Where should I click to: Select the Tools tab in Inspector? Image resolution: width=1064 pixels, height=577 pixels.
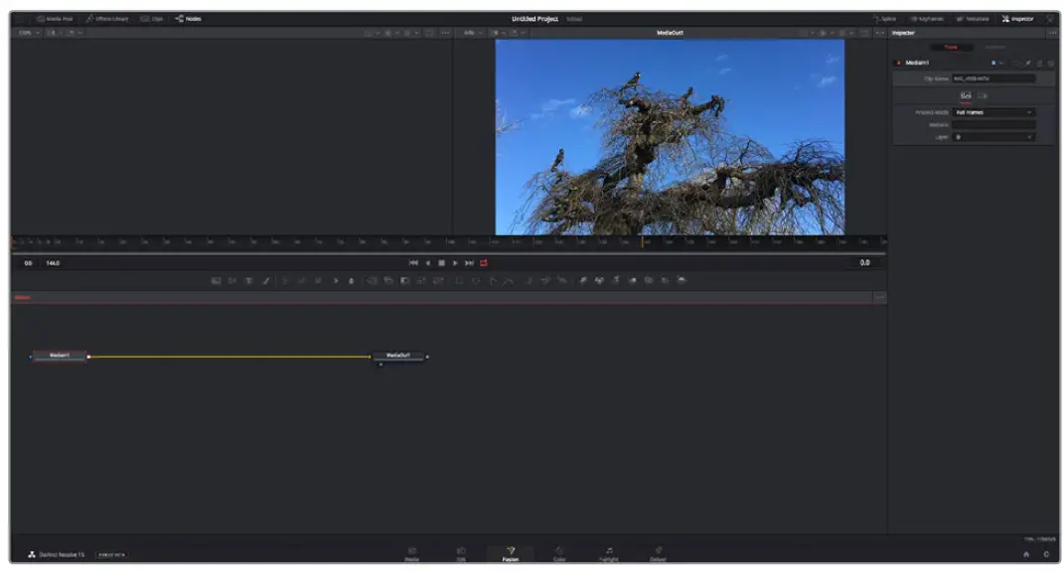click(x=951, y=47)
